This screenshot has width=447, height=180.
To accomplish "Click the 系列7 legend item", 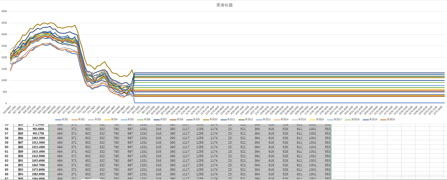I will click(x=160, y=119).
